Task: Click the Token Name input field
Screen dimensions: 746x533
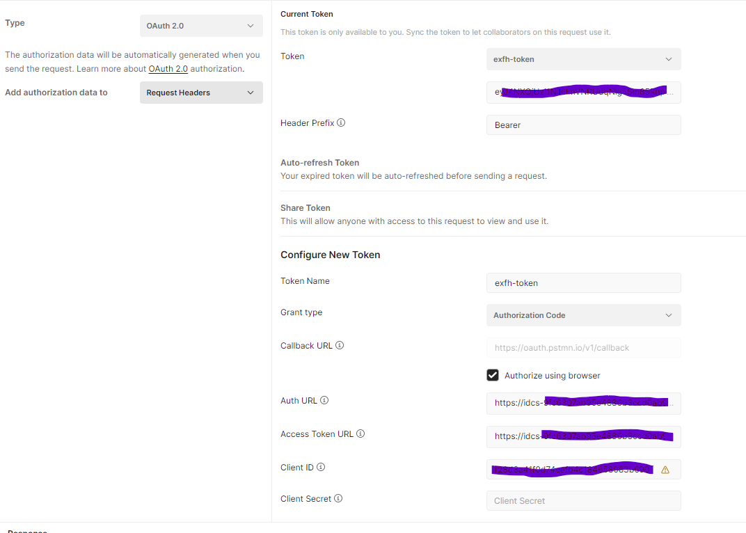Action: [x=583, y=283]
